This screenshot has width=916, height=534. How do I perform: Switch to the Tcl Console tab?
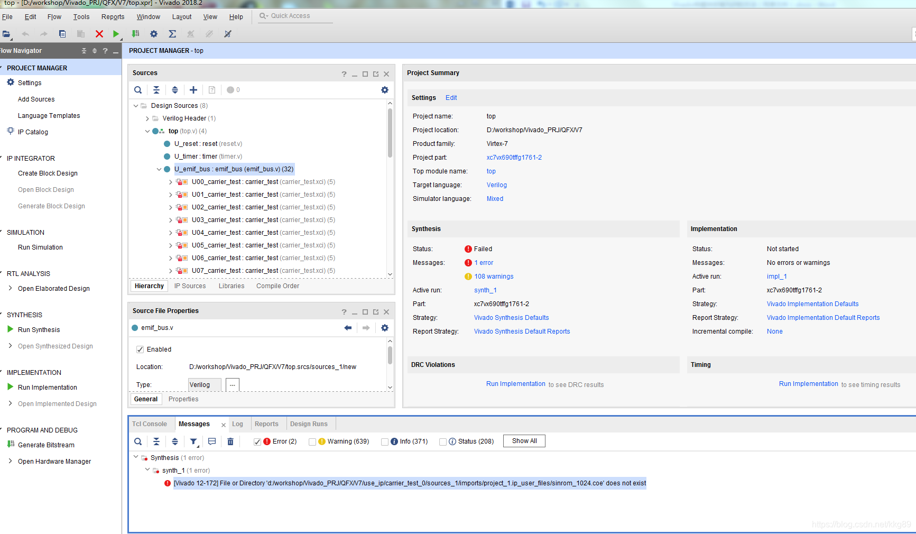coord(150,424)
